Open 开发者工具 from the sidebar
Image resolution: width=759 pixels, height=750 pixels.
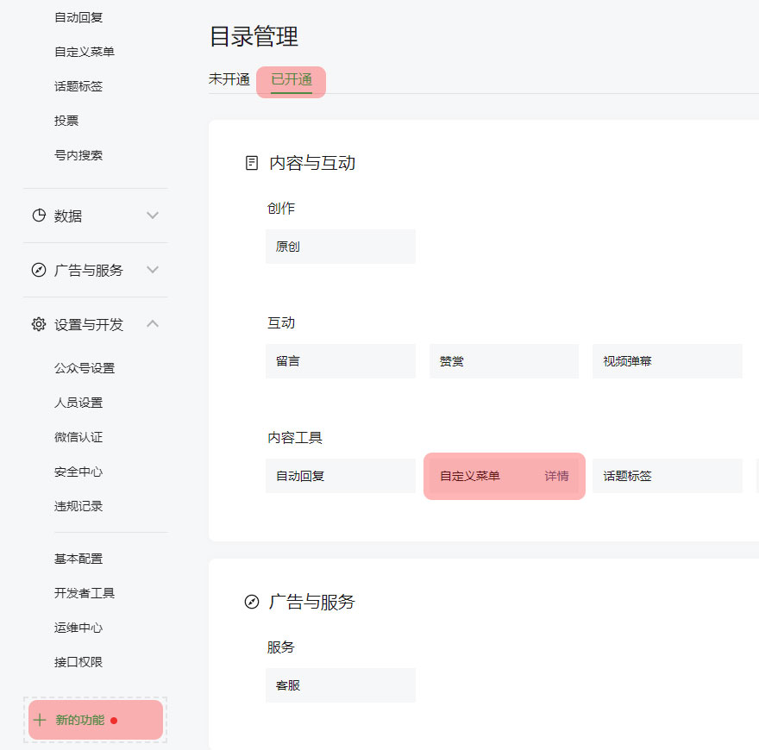(85, 593)
